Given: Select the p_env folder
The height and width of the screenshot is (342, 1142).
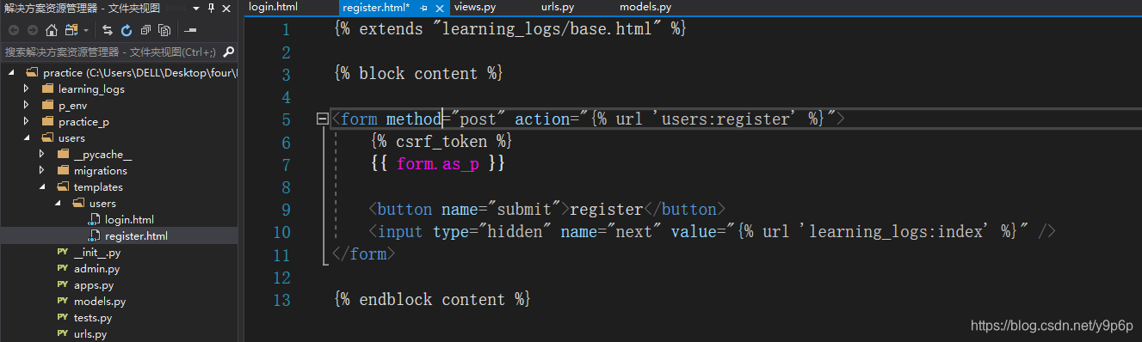Looking at the screenshot, I should click(x=73, y=105).
